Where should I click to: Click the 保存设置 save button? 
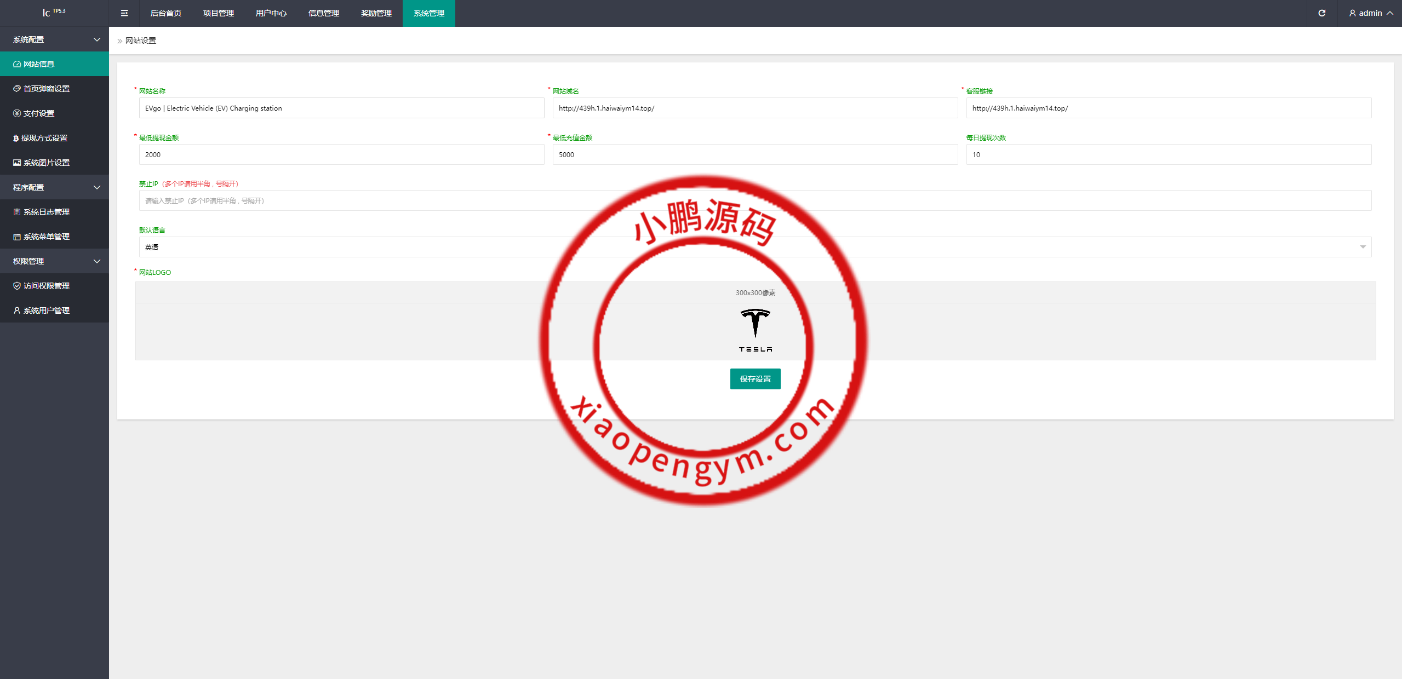click(x=755, y=379)
